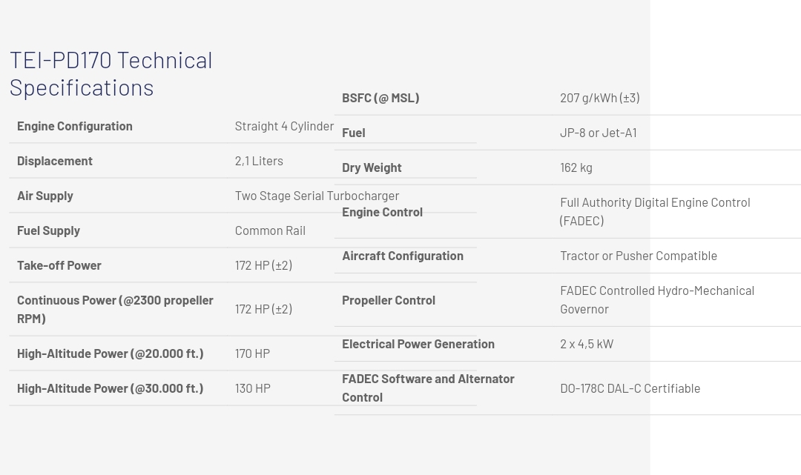Select the DO-178C DAL-C Certifiable value

point(630,388)
